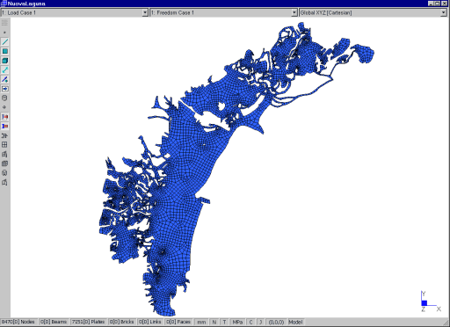Toggle the Plates count status panel
This screenshot has height=327, width=450.
pos(89,322)
